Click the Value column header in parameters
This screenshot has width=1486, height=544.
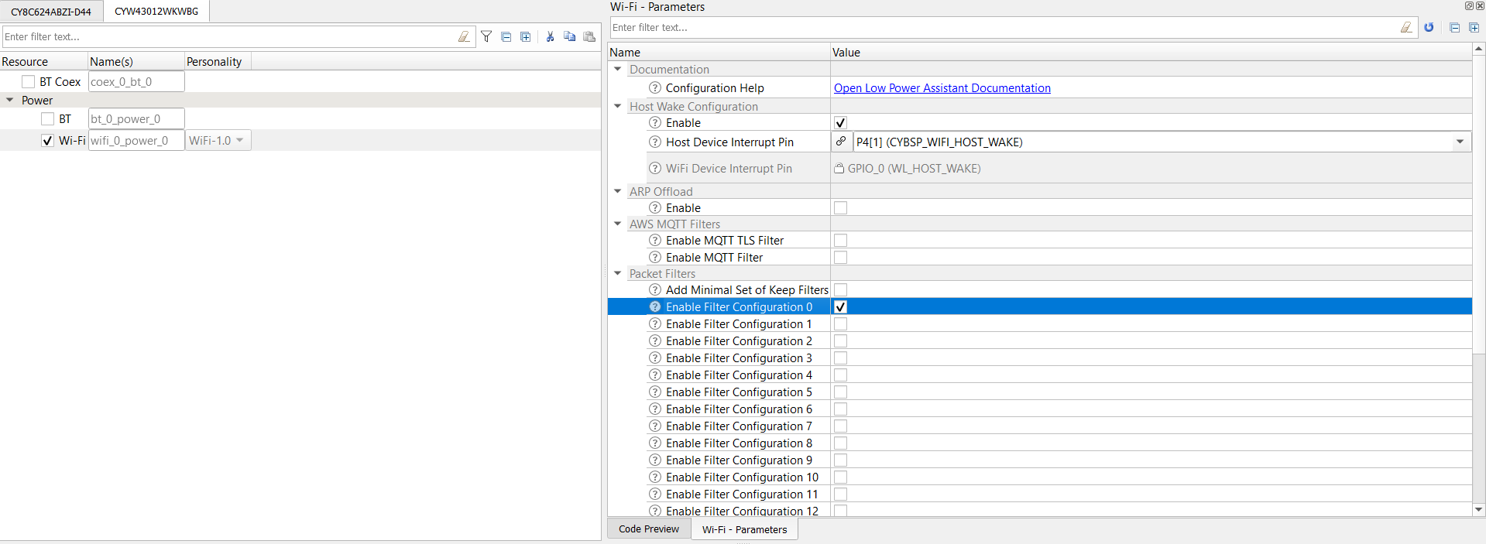coord(1151,52)
